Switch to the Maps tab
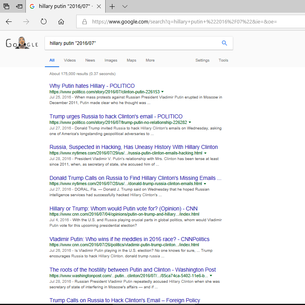This screenshot has height=305, width=305. point(131,60)
